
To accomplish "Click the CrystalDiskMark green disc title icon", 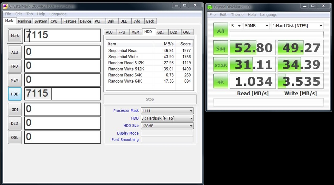I will [210, 7].
